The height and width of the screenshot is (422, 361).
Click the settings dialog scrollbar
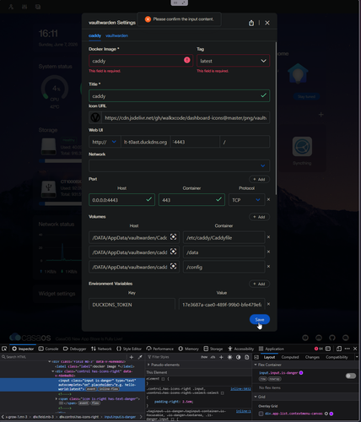coord(276,118)
